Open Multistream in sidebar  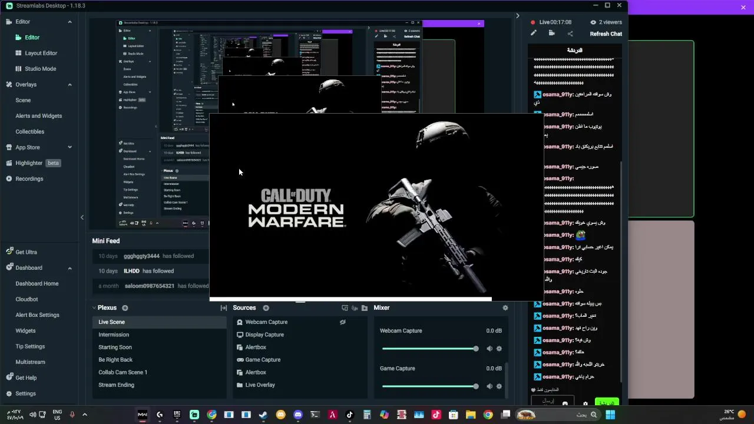coord(30,362)
